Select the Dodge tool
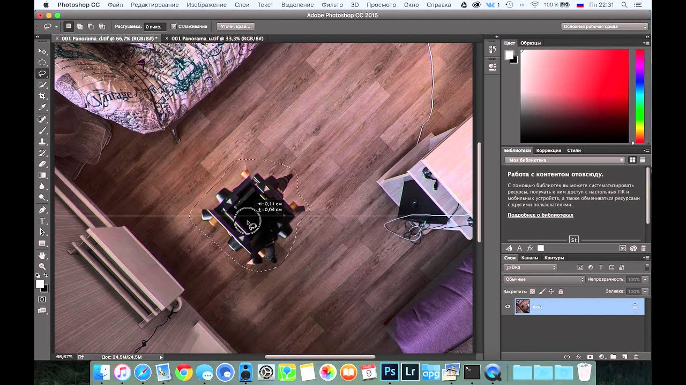Image resolution: width=686 pixels, height=385 pixels. coord(42,198)
